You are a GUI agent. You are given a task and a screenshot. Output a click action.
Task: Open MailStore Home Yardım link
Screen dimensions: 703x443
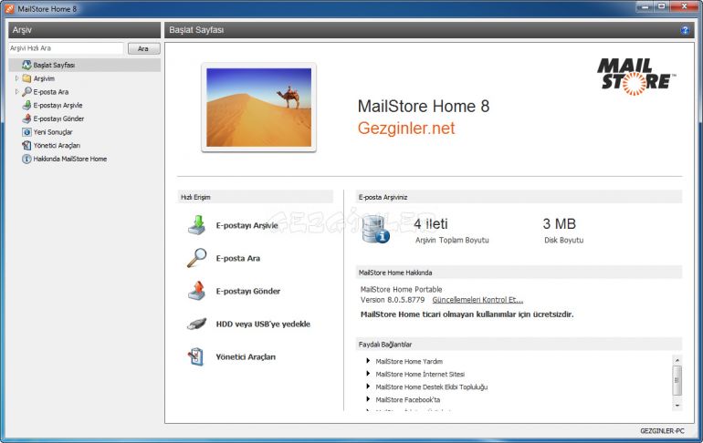pyautogui.click(x=409, y=361)
